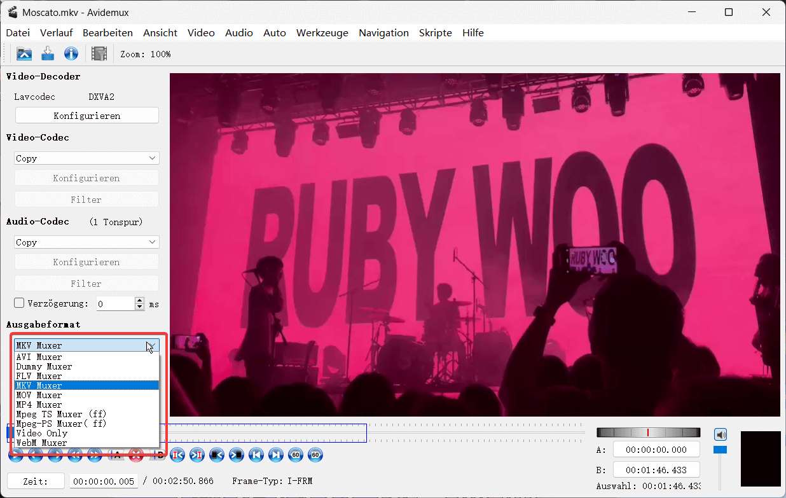Increase Verzögerung value with up arrow
The width and height of the screenshot is (786, 498).
[x=140, y=301]
